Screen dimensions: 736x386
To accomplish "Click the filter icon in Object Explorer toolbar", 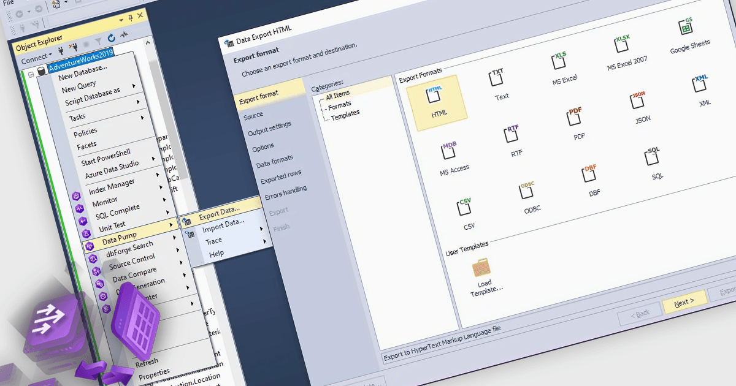I will point(99,42).
